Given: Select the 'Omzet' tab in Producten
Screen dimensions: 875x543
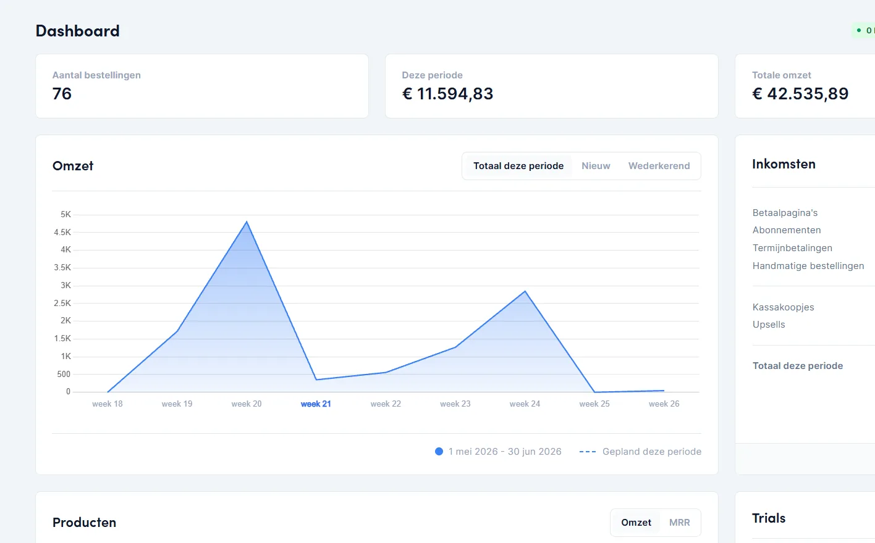Looking at the screenshot, I should [x=636, y=523].
